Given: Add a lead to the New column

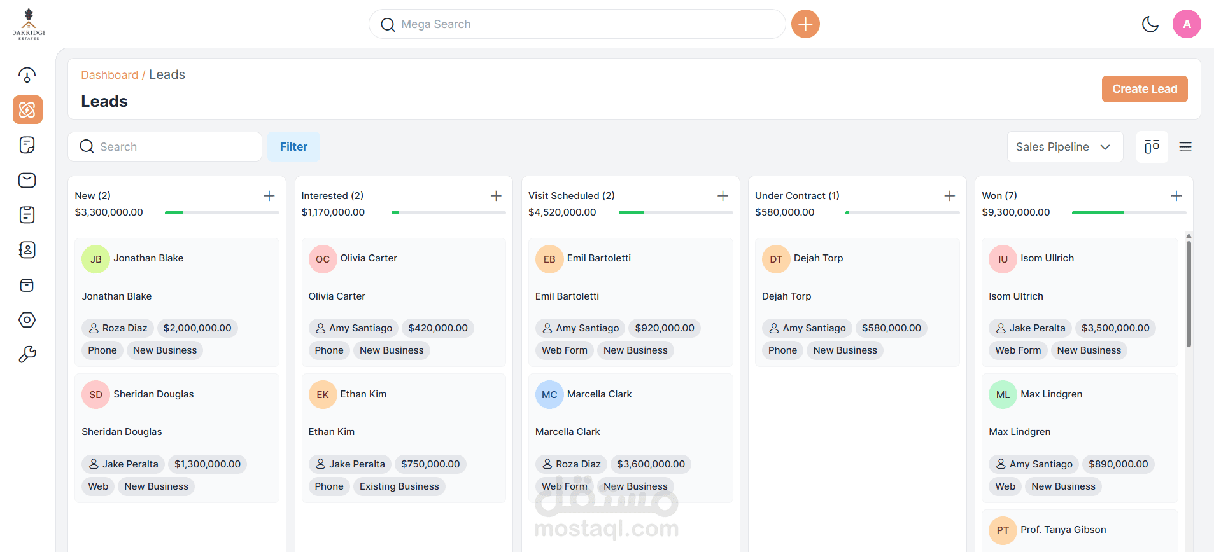Looking at the screenshot, I should (x=269, y=196).
